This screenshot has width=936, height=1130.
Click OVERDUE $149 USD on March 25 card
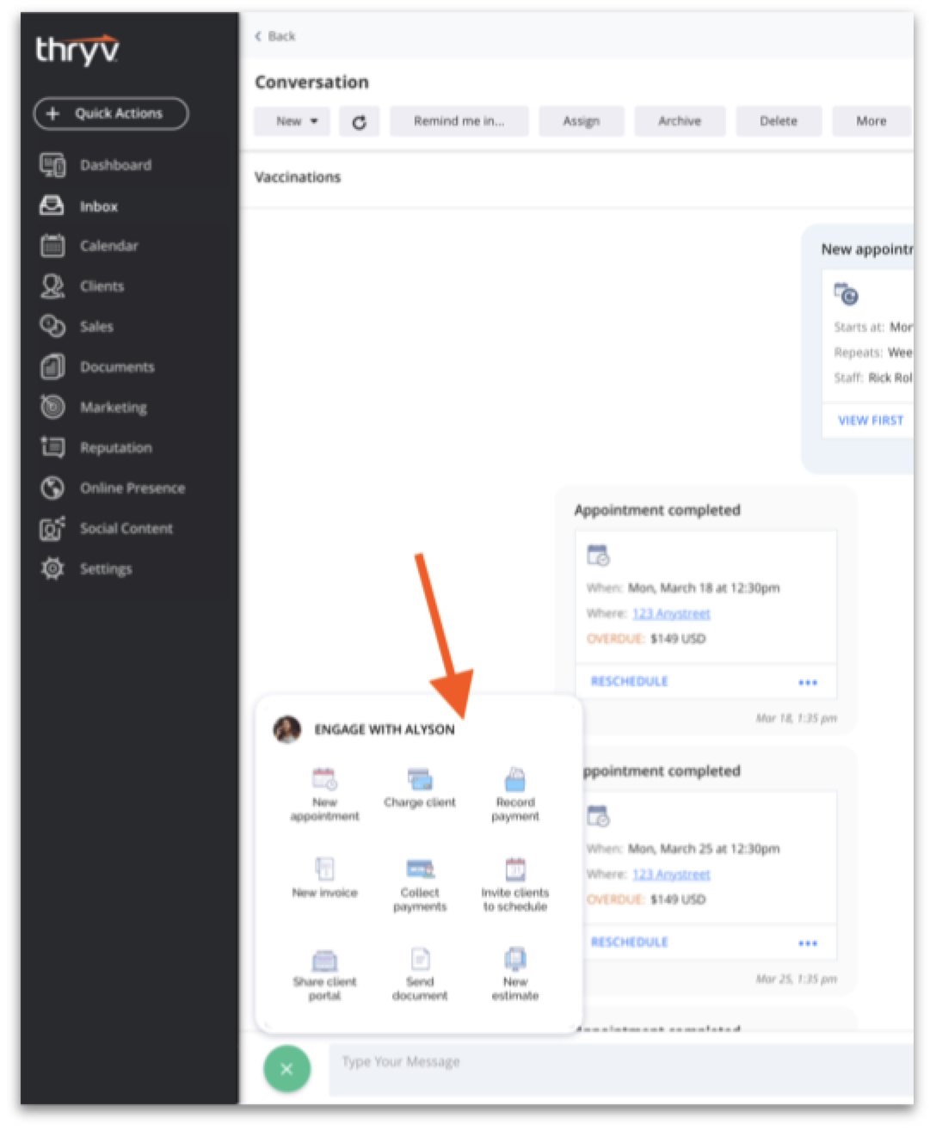[x=646, y=900]
